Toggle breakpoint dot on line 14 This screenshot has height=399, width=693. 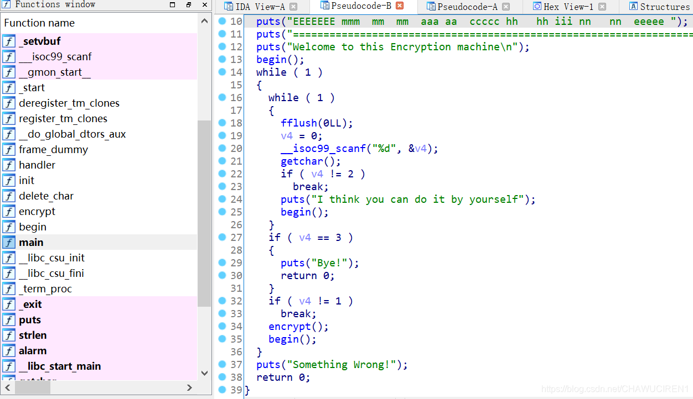point(222,72)
